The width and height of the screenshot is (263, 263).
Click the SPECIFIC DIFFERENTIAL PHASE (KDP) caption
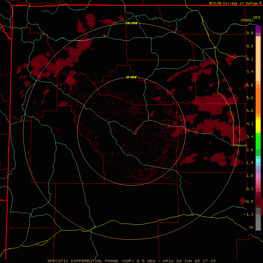91,261
